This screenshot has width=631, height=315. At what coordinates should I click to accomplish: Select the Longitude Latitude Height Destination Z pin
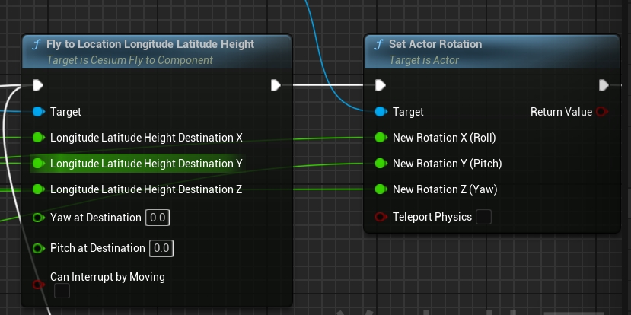click(38, 189)
